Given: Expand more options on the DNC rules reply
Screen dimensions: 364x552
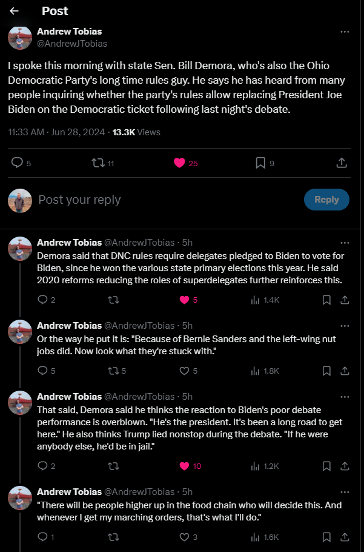Looking at the screenshot, I should click(x=345, y=243).
